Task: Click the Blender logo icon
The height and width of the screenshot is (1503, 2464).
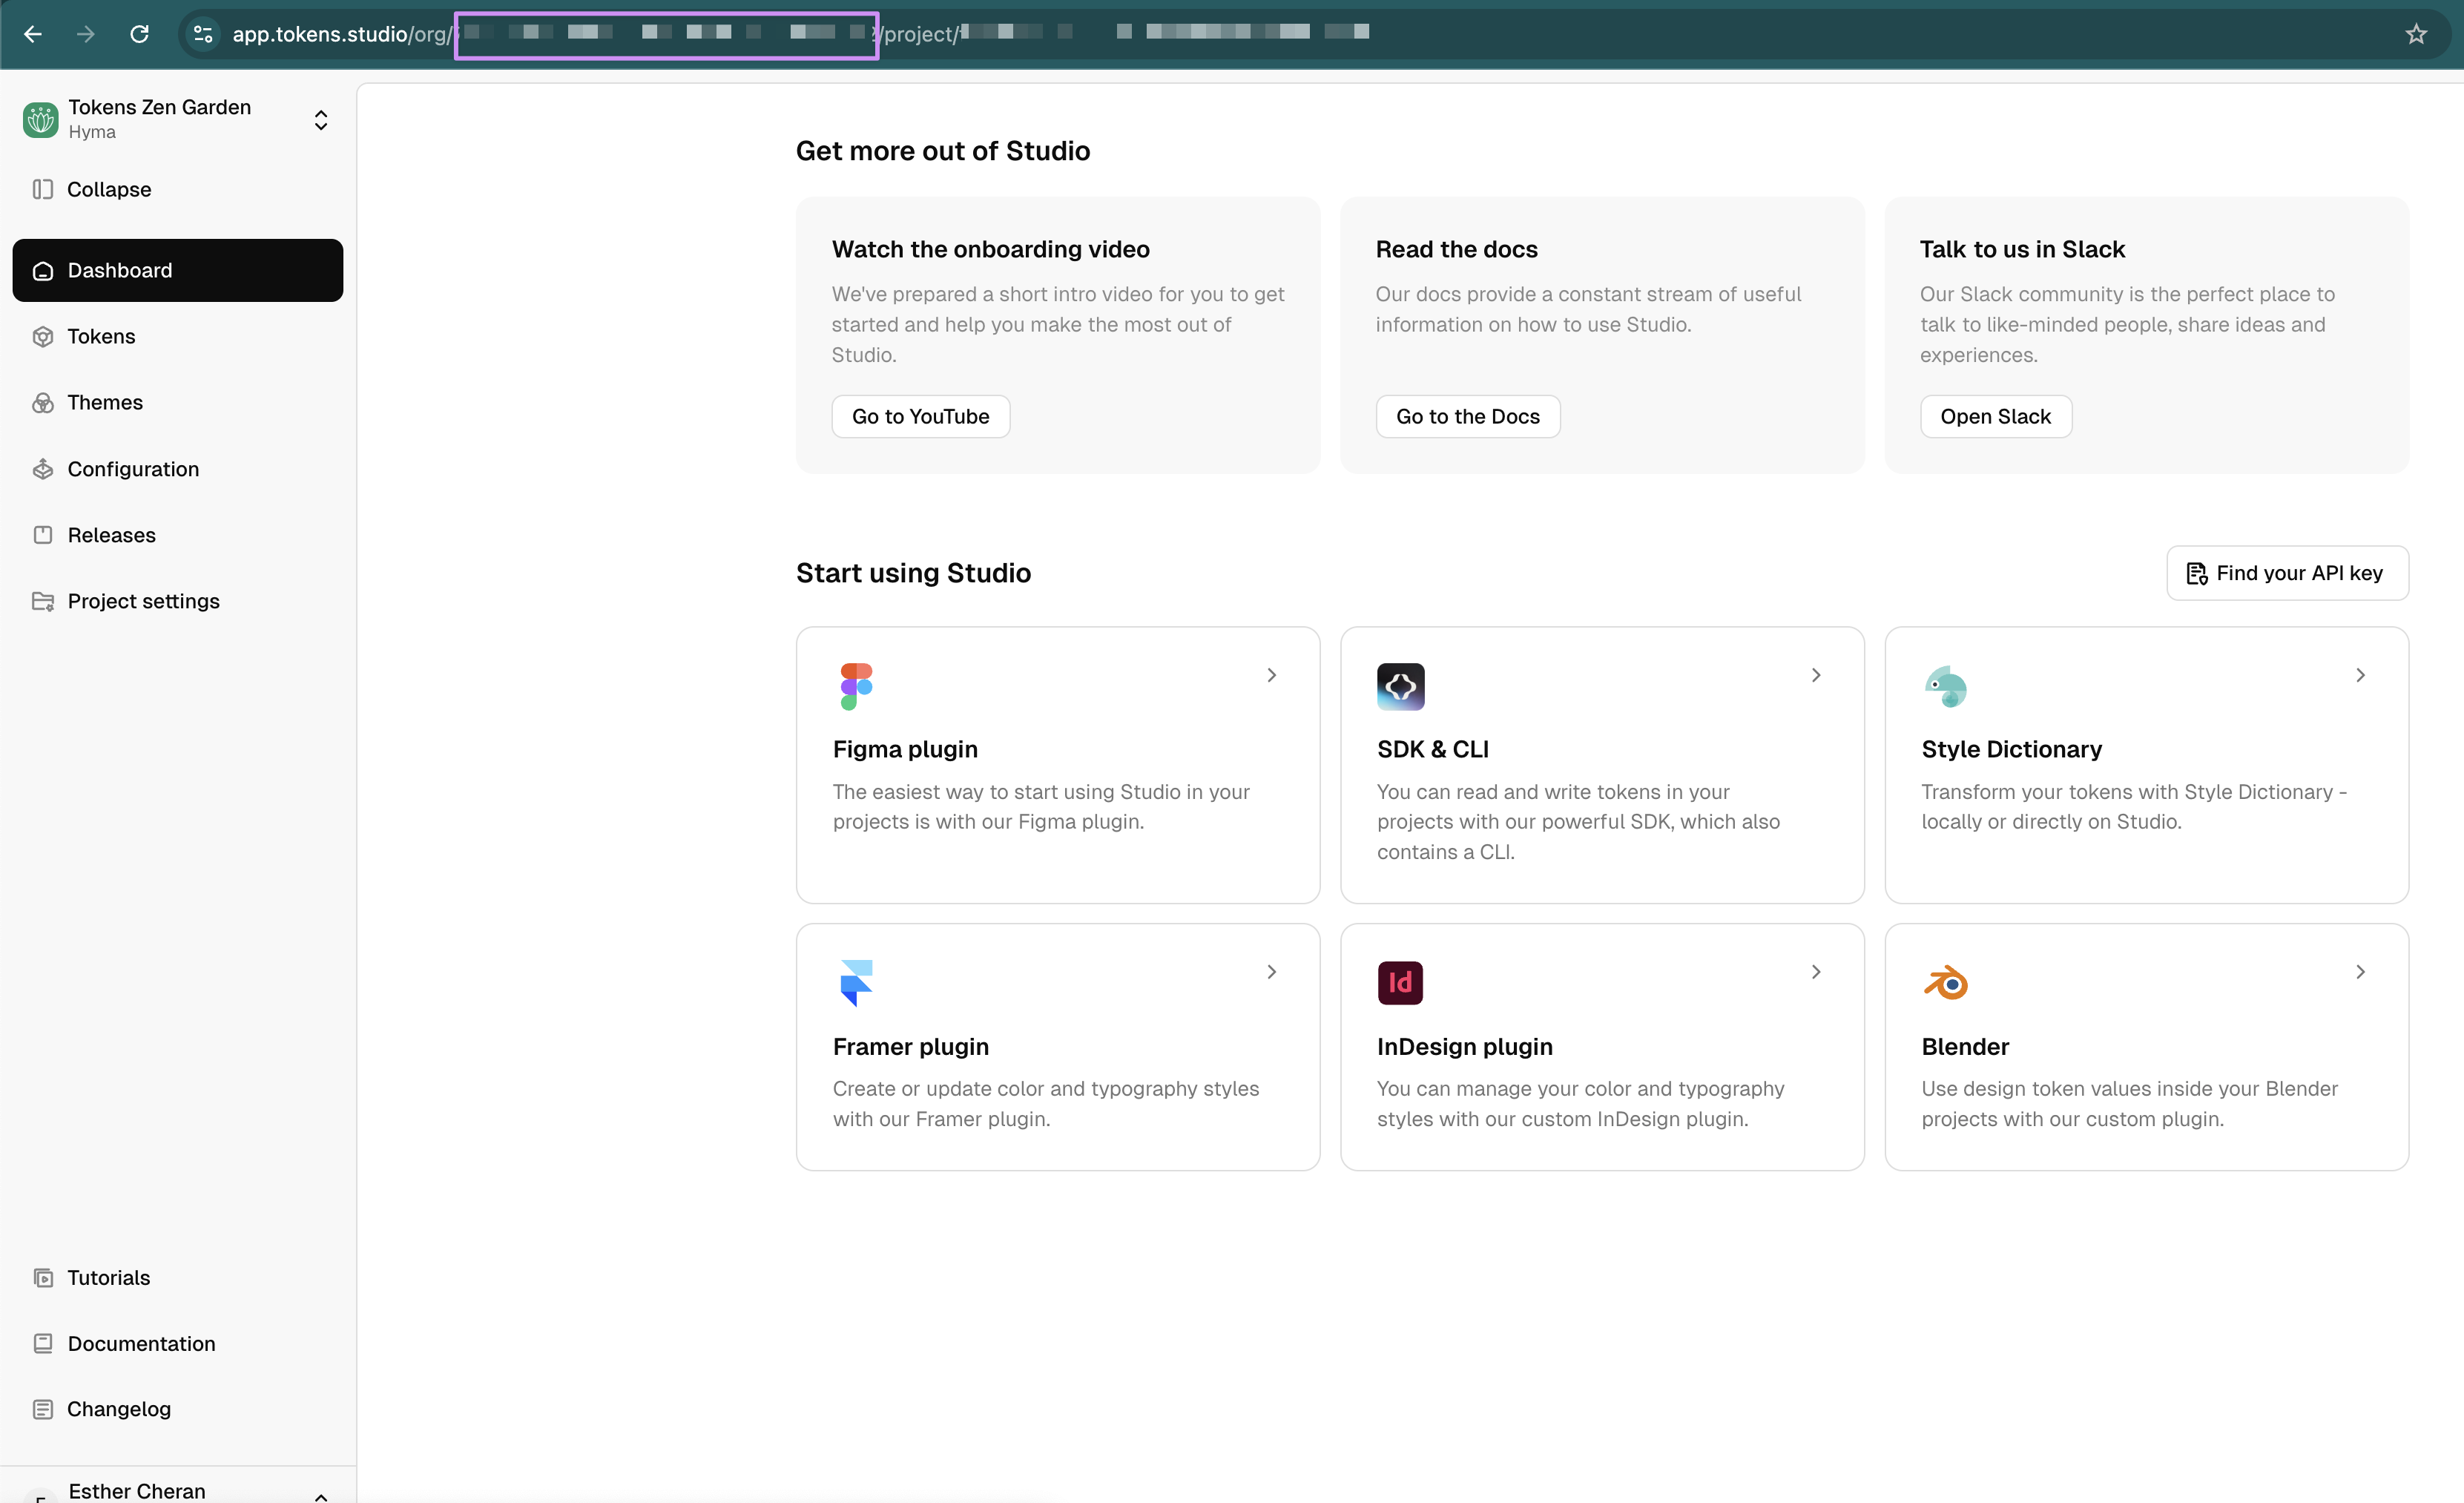Action: tap(1945, 982)
